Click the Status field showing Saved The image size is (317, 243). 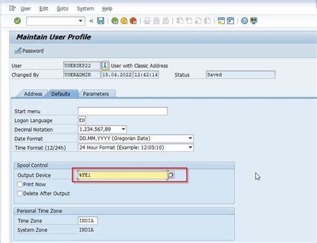click(241, 75)
